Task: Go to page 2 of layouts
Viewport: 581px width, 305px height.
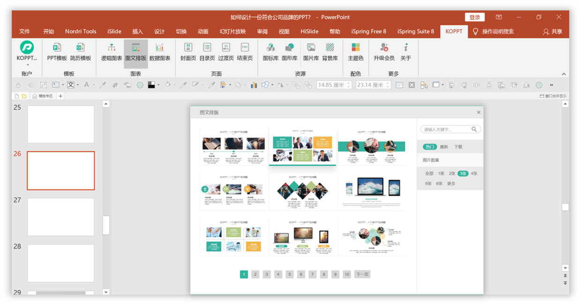Action: click(x=255, y=274)
